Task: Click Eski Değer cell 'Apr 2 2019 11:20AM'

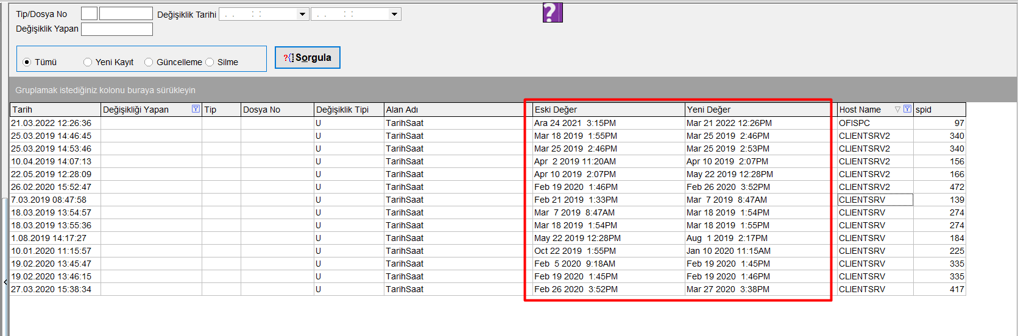Action: tap(609, 161)
